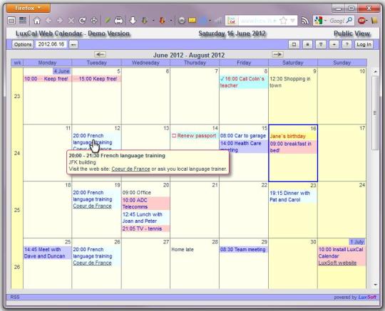Open the 12:45 Lunch with Joan and Peter event

tap(146, 218)
